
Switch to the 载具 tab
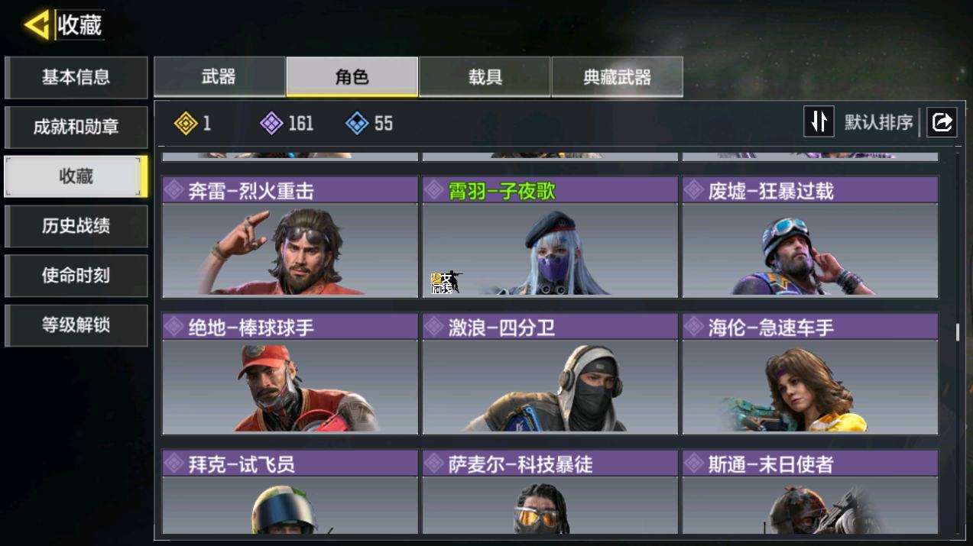tap(485, 76)
